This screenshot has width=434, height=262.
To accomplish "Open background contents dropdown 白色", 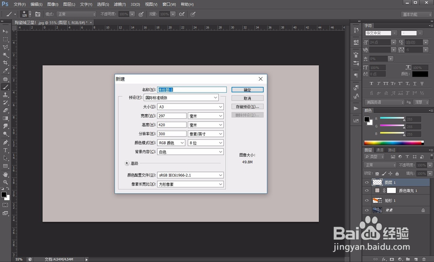I will [191, 152].
